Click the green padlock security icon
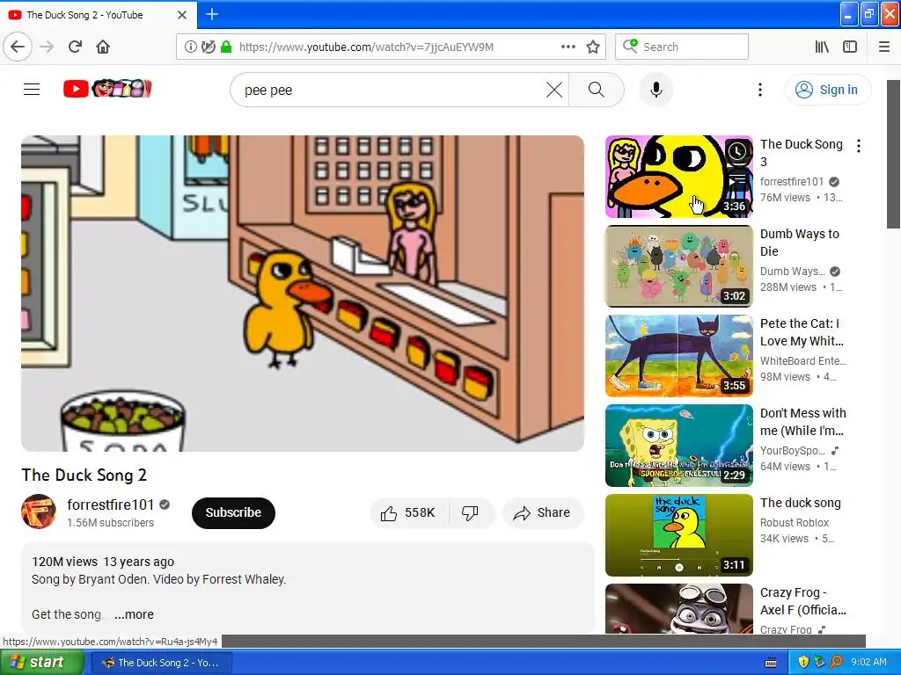901x675 pixels. [226, 47]
